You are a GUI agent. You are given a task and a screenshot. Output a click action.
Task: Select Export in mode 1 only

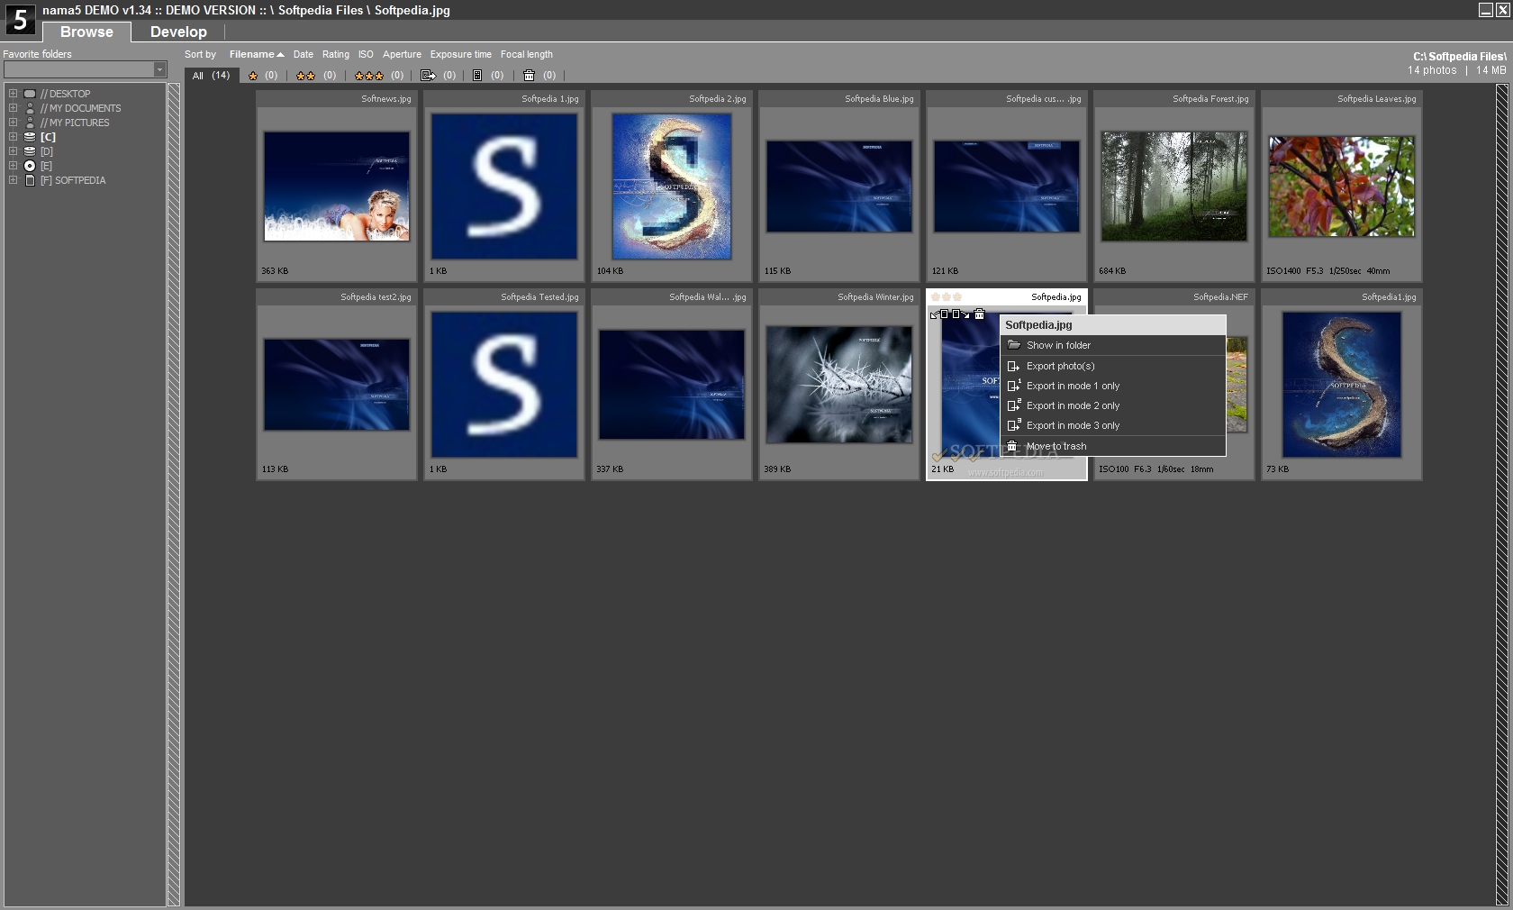click(x=1113, y=386)
